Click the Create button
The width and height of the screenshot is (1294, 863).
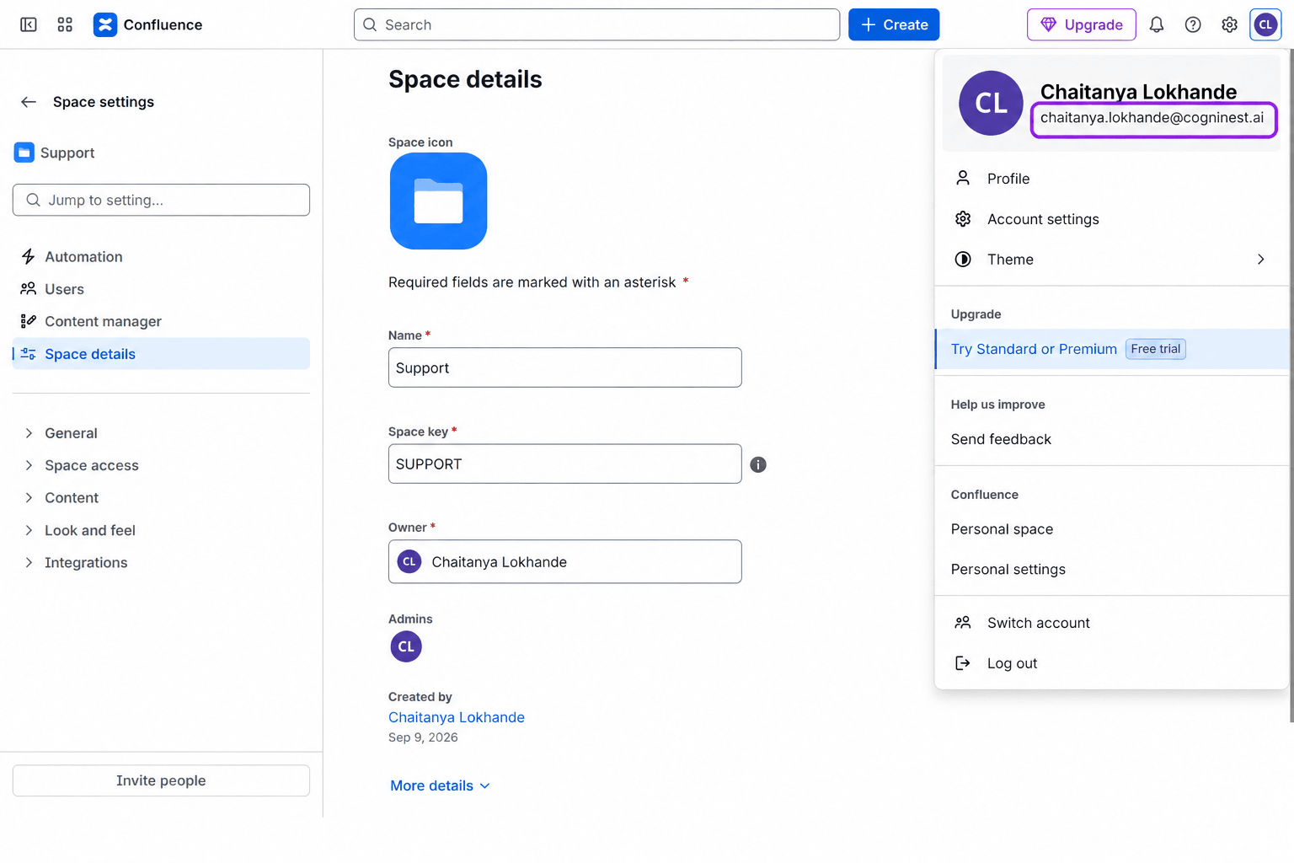coord(894,24)
